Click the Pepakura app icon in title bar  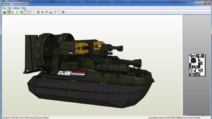point(3,4)
